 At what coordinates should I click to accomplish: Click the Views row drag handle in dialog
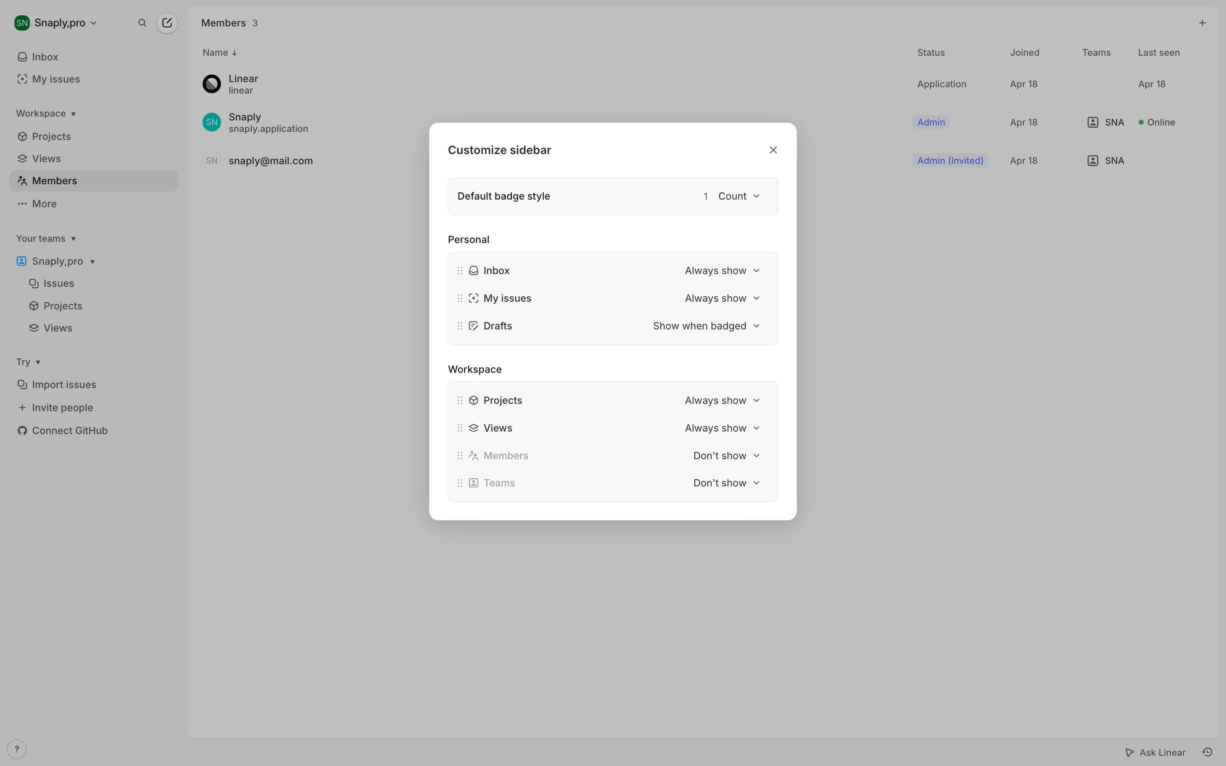pos(460,428)
